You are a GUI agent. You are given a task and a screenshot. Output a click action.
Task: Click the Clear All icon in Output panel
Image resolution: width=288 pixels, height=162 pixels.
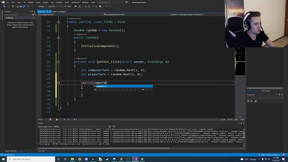109,126
